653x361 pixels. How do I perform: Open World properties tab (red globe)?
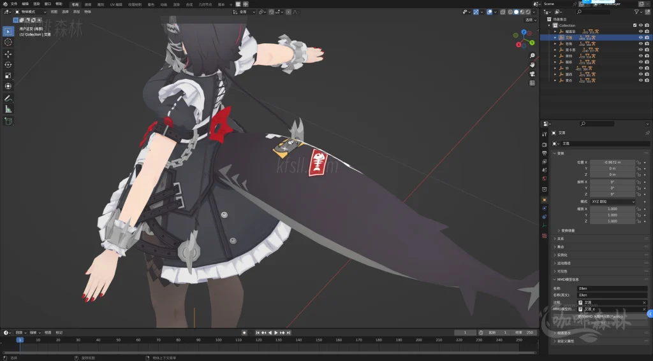(x=545, y=178)
